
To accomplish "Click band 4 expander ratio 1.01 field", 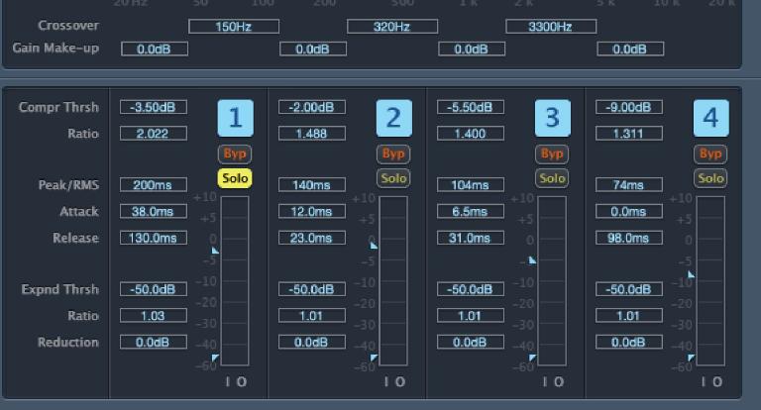I will tap(629, 316).
